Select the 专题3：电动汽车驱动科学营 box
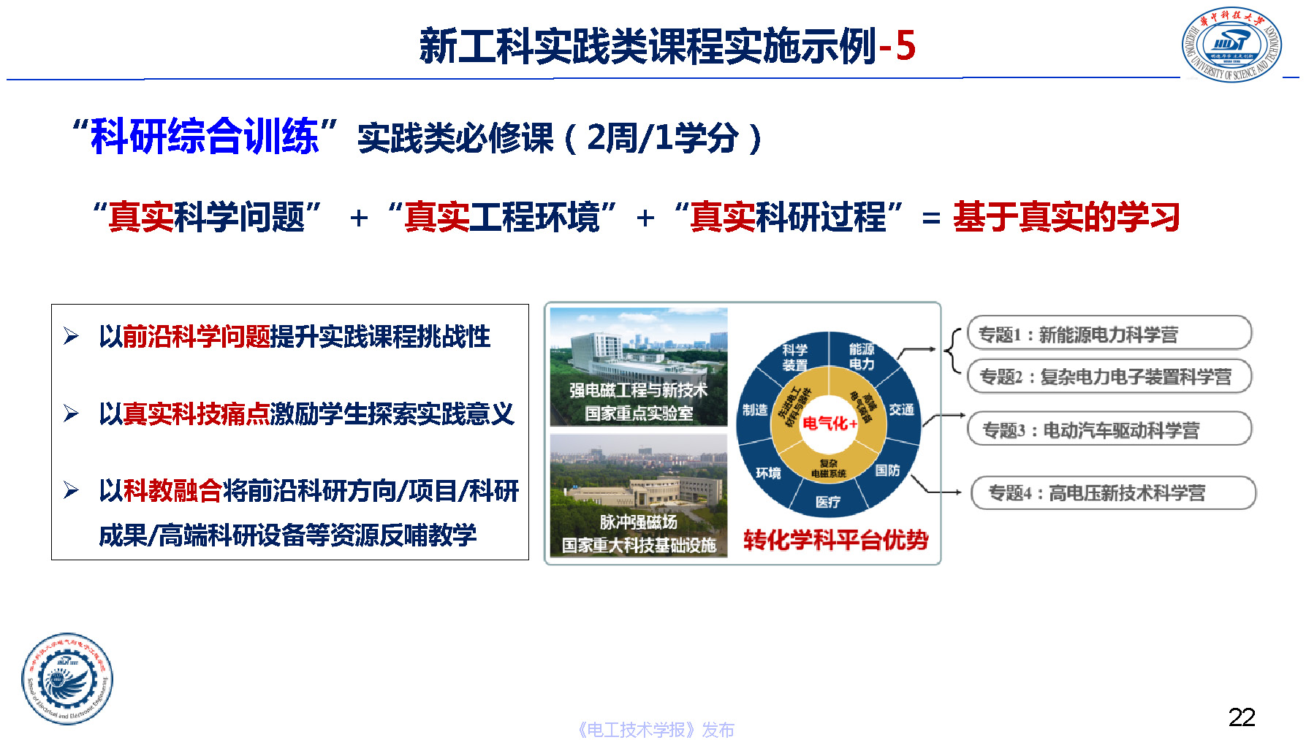Viewport: 1306px width, 740px height. 1109,430
